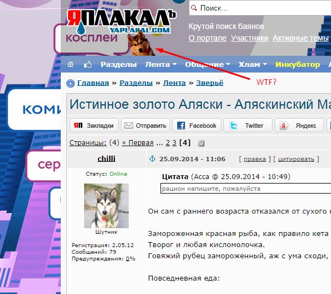Click the Сообщений: 79 text

pos(94,252)
